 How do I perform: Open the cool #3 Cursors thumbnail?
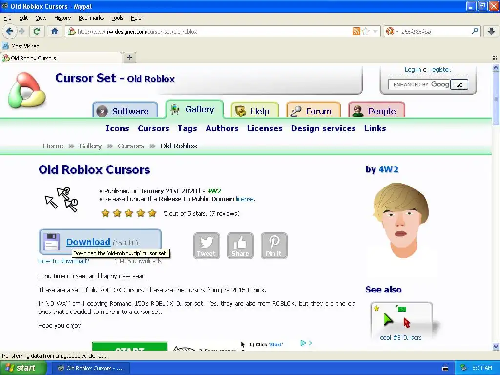(401, 321)
